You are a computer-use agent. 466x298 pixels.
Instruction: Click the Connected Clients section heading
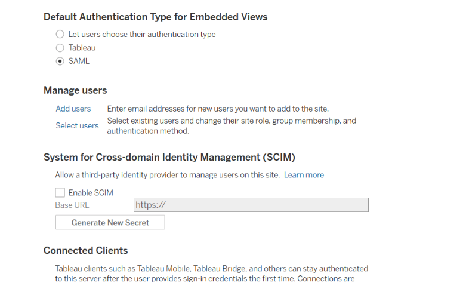(x=85, y=250)
